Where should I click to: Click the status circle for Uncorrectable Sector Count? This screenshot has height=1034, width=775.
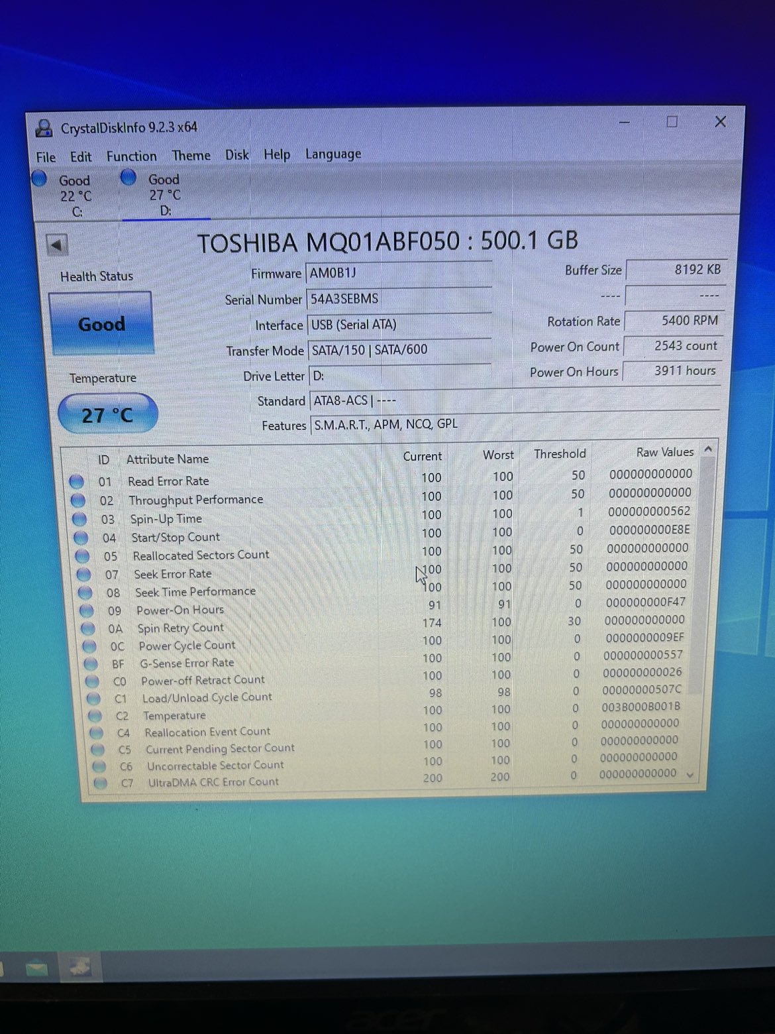(x=99, y=766)
